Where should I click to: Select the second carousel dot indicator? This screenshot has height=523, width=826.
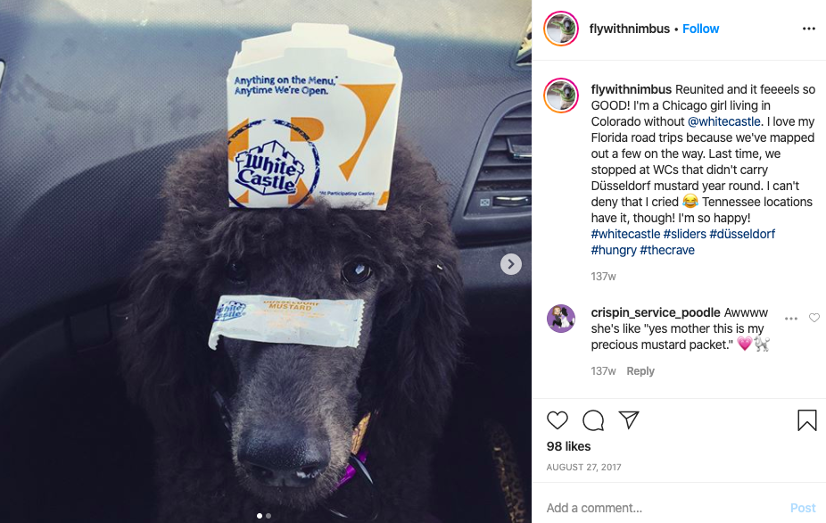click(x=268, y=516)
